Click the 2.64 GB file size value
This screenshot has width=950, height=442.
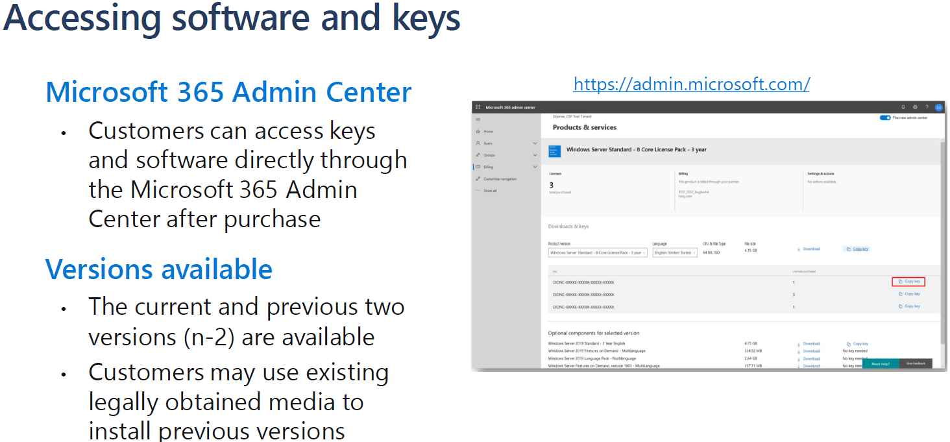tap(751, 359)
